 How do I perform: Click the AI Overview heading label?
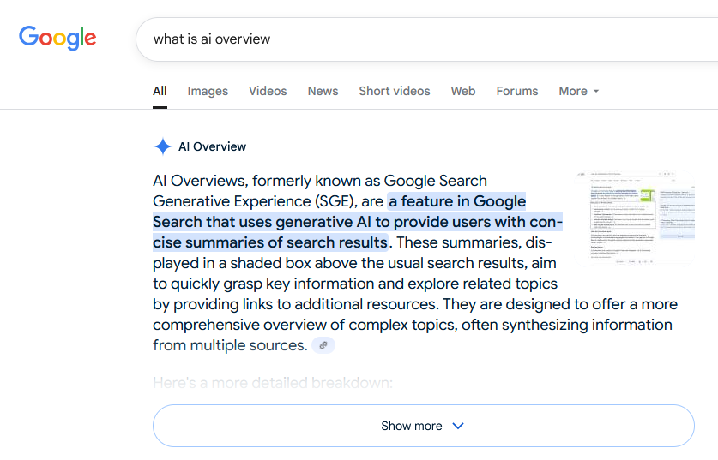[212, 146]
